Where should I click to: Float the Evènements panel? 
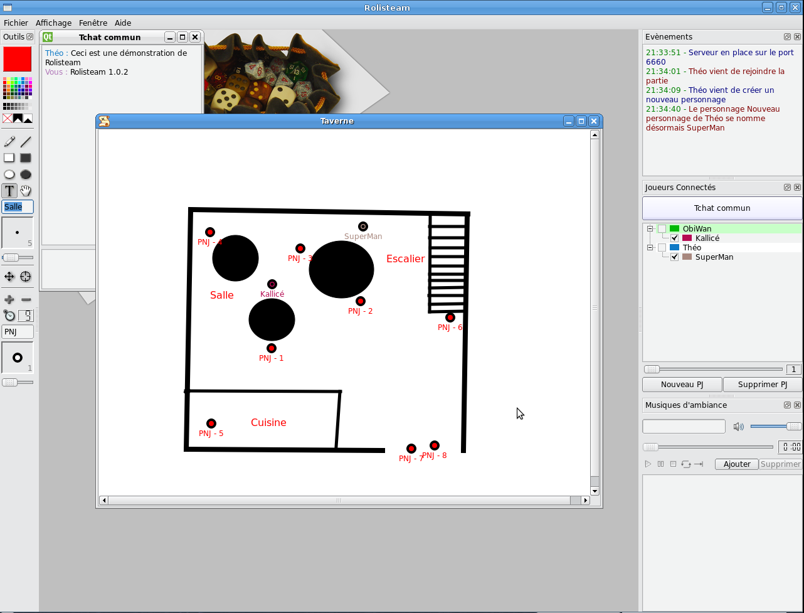pyautogui.click(x=787, y=37)
